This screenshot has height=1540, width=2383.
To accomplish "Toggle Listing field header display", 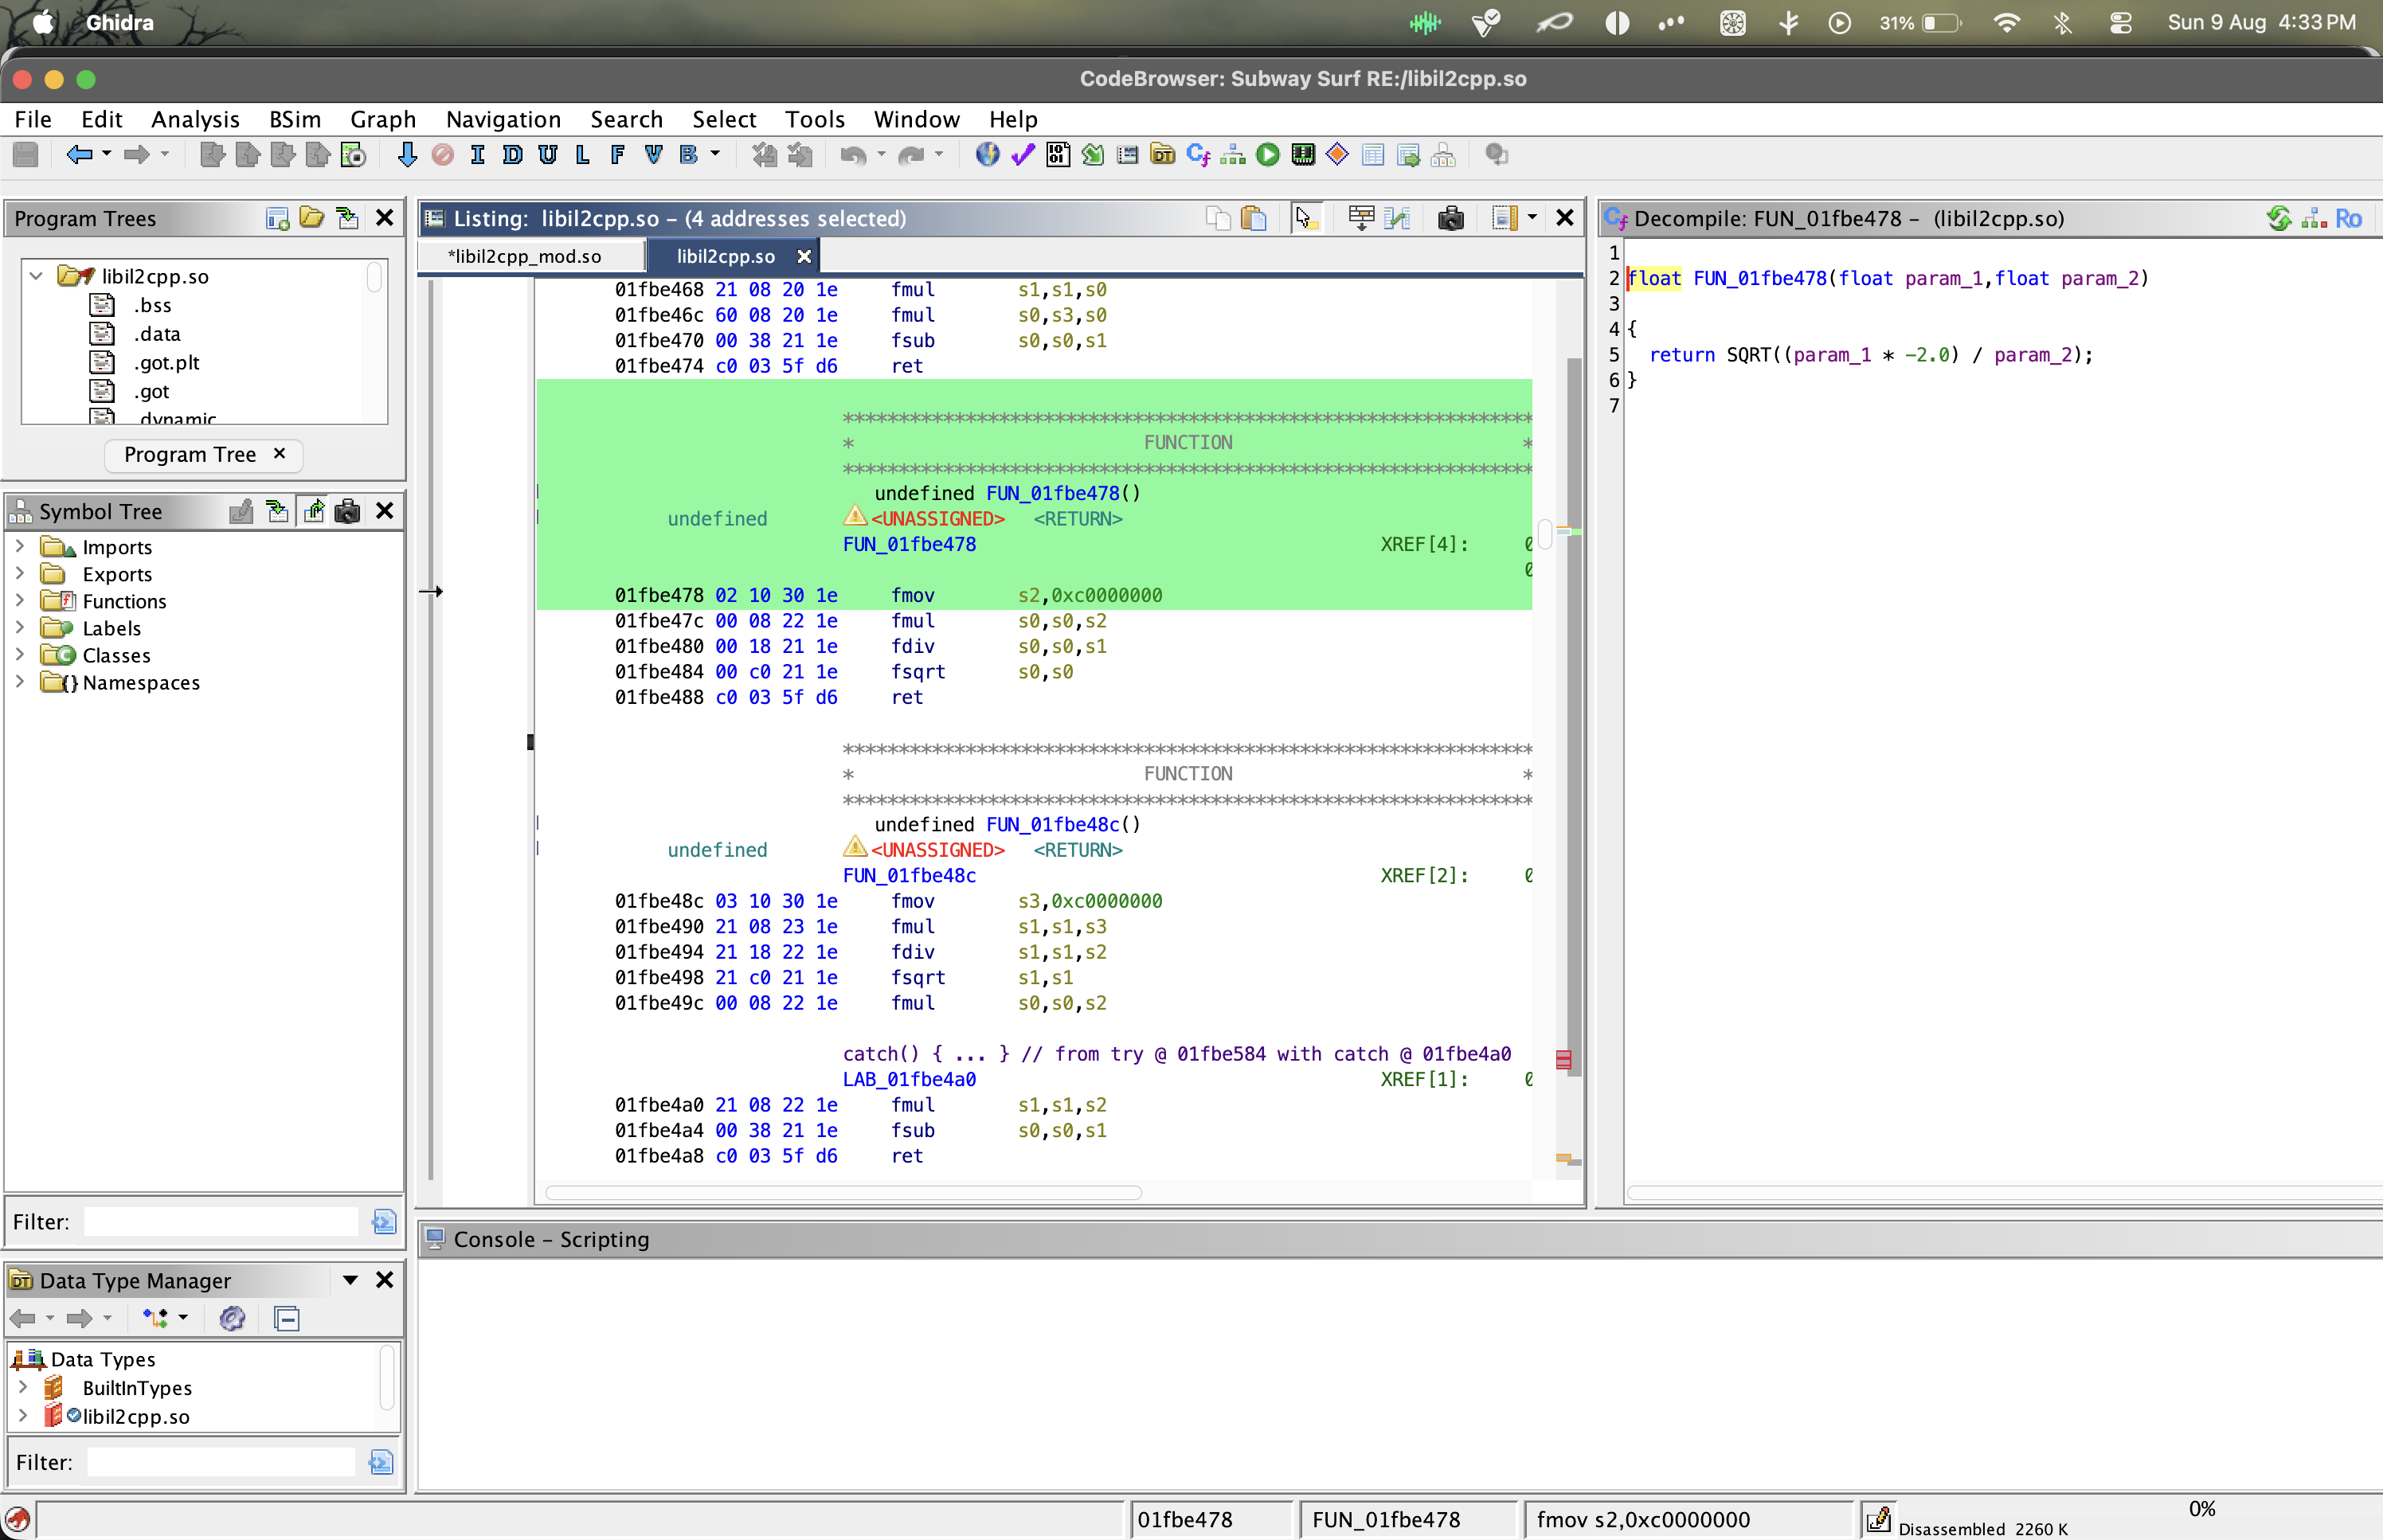I will point(1361,218).
